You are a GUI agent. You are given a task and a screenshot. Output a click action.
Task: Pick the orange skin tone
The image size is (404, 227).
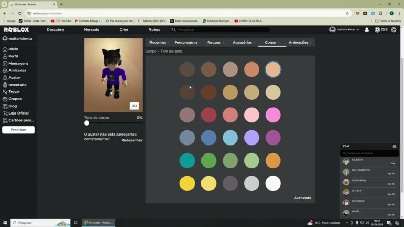tap(273, 161)
